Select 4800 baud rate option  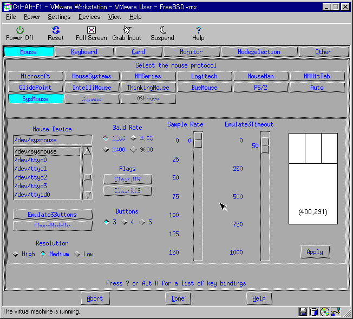[133, 138]
